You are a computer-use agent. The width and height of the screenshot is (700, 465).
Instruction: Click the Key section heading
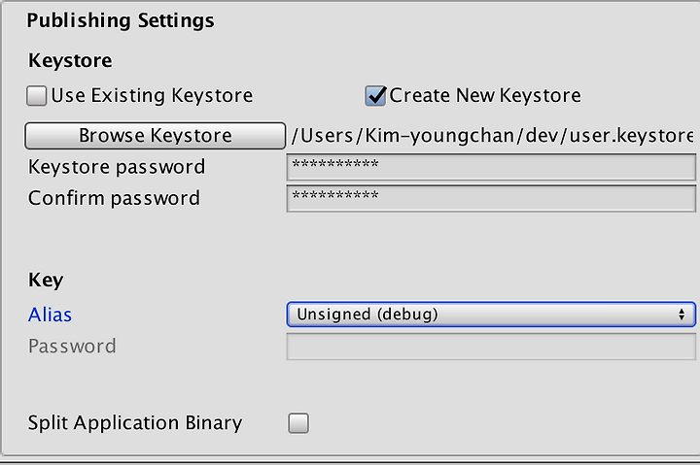(x=46, y=281)
